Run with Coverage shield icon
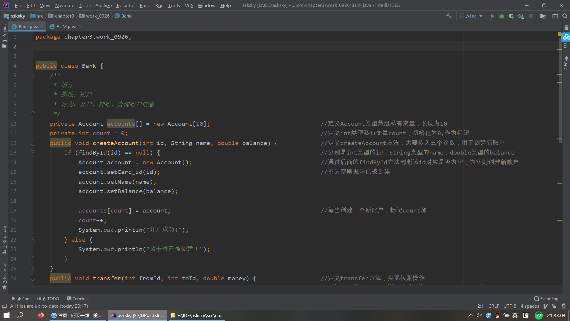 [511, 16]
